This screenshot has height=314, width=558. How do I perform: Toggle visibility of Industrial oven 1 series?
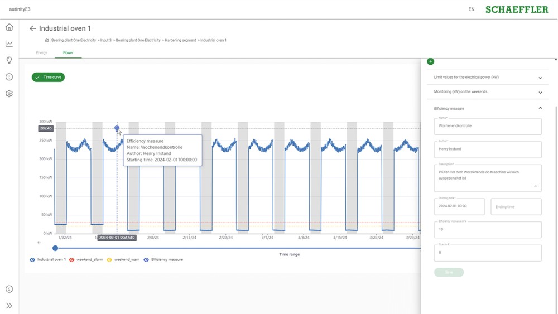pos(33,260)
